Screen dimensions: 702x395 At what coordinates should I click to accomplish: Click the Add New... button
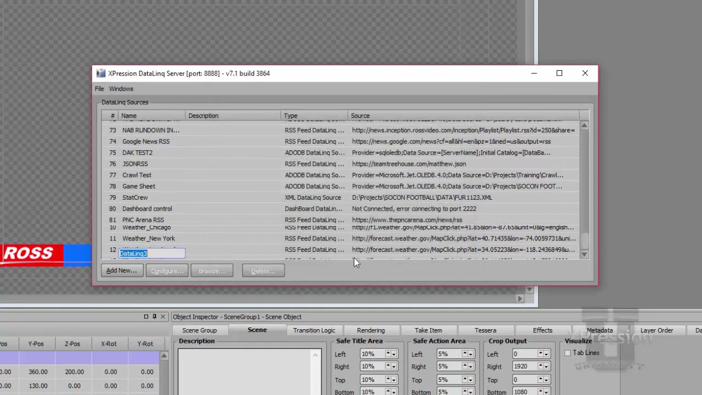(122, 270)
